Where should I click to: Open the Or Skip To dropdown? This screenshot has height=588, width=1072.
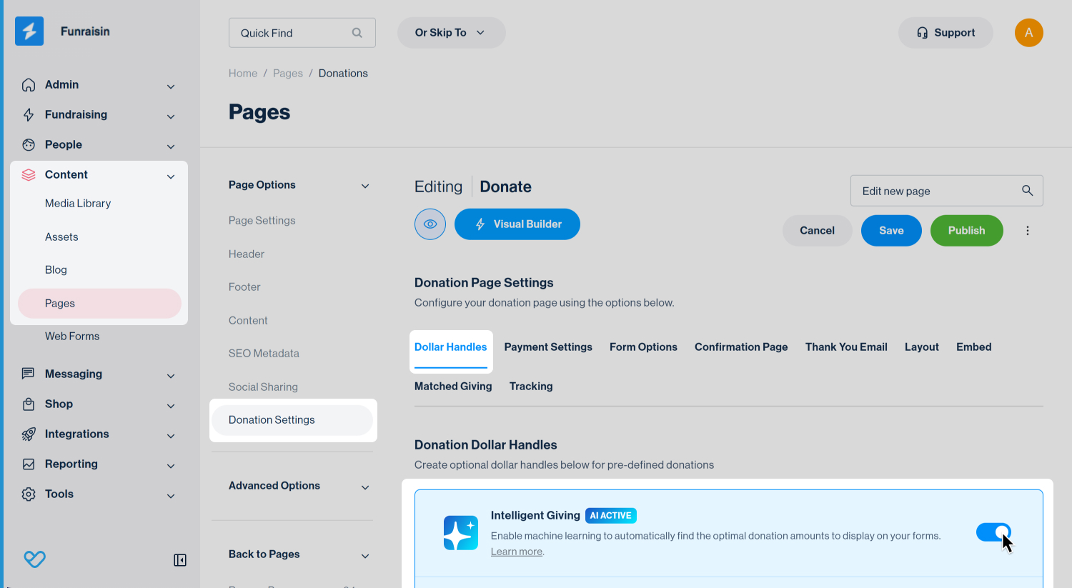point(451,33)
